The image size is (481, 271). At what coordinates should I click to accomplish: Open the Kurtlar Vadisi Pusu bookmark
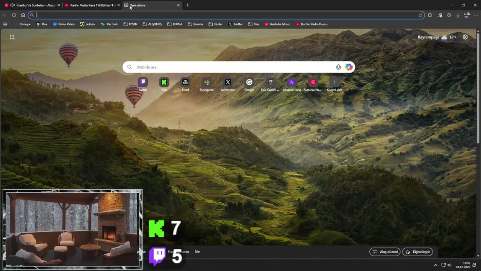pos(312,24)
